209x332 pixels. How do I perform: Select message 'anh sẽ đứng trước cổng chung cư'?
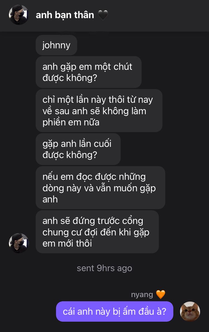tap(97, 232)
